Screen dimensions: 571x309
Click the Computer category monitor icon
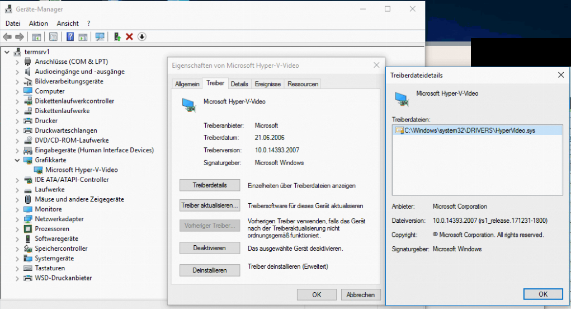pos(28,91)
